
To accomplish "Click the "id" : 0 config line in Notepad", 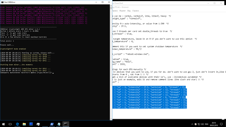I will pos(150,87).
